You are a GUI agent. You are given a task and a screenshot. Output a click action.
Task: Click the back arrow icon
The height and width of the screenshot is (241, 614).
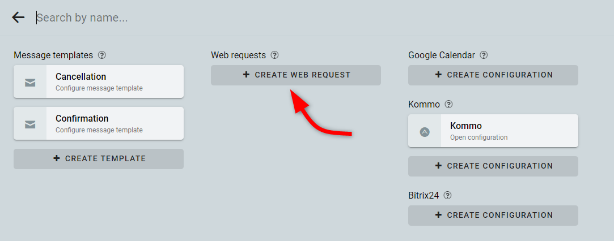pyautogui.click(x=18, y=18)
